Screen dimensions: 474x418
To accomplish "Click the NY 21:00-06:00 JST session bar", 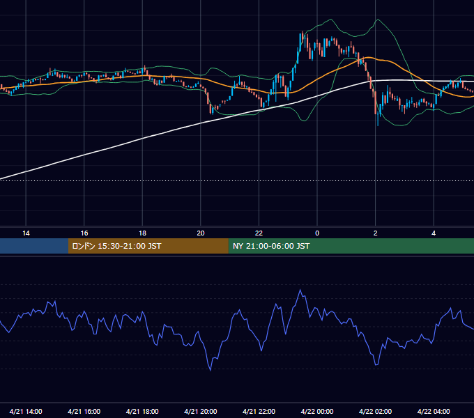I will coord(351,246).
